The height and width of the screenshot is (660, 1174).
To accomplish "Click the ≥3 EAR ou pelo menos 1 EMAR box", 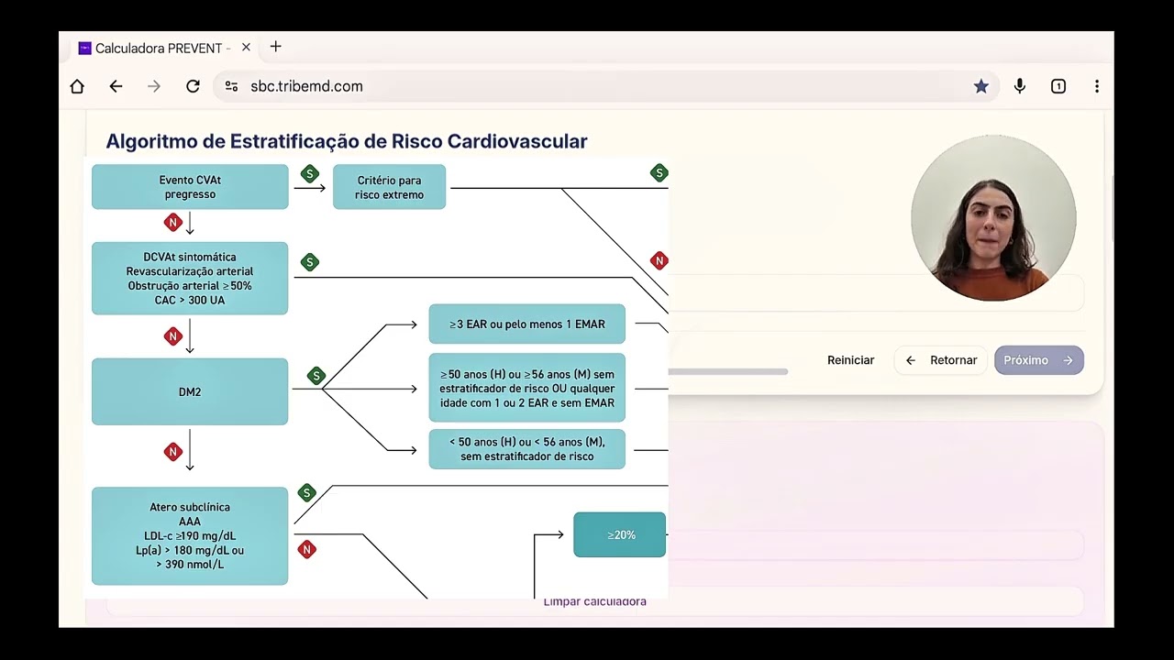I will 527,324.
